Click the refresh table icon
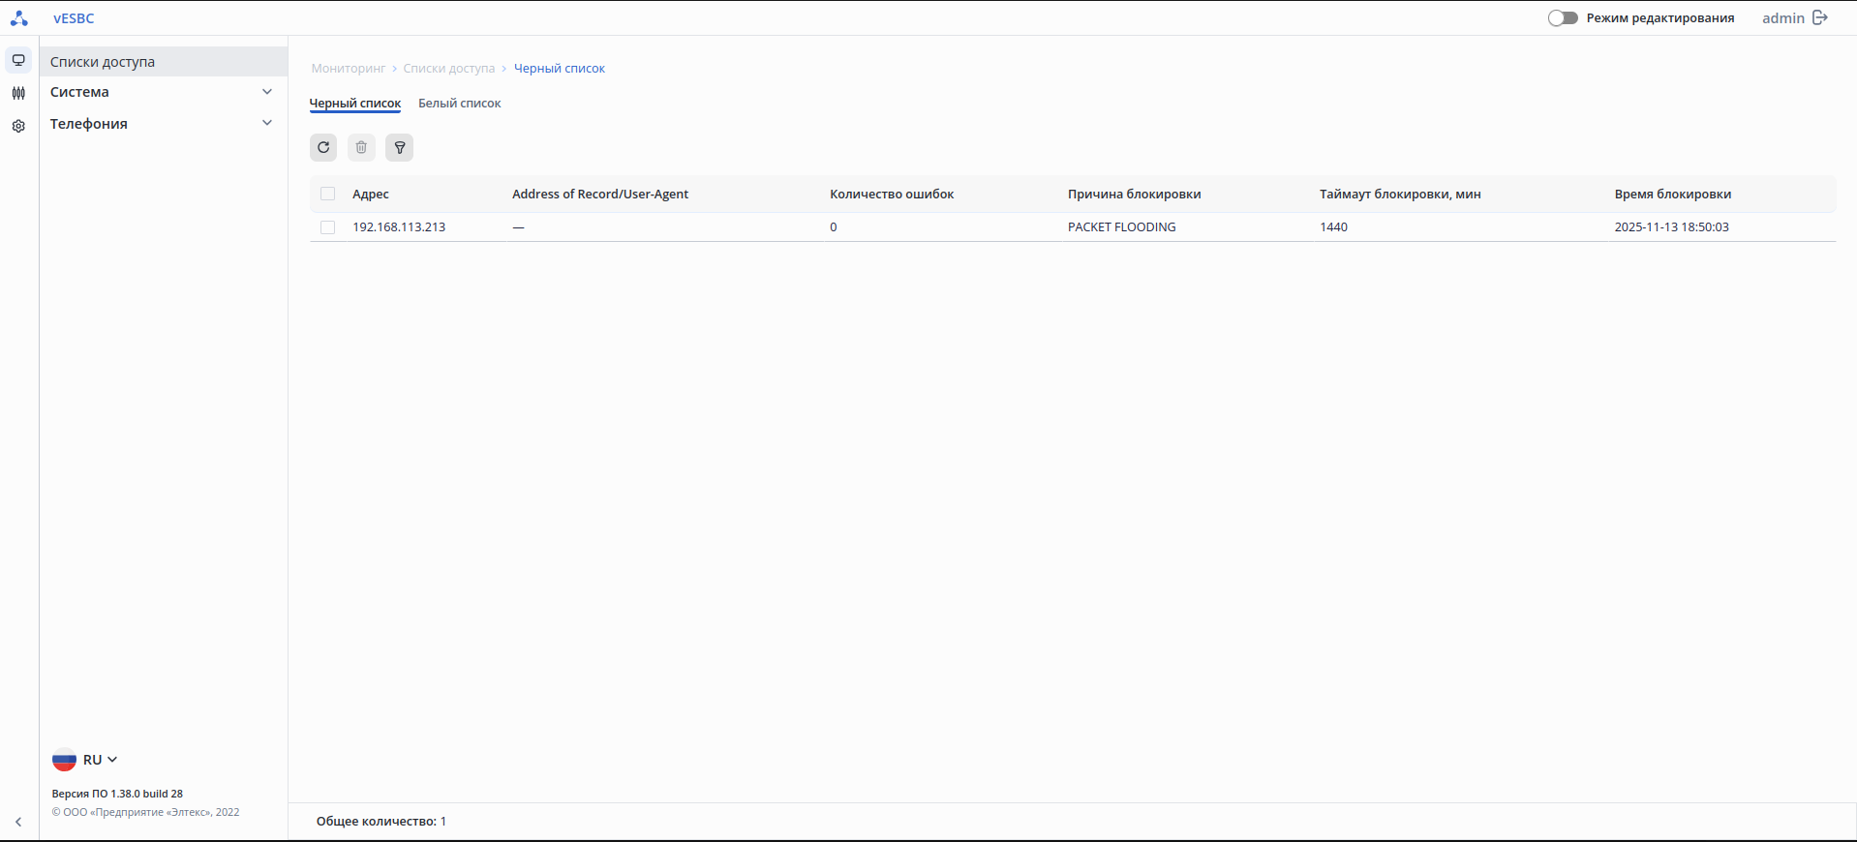 [323, 147]
